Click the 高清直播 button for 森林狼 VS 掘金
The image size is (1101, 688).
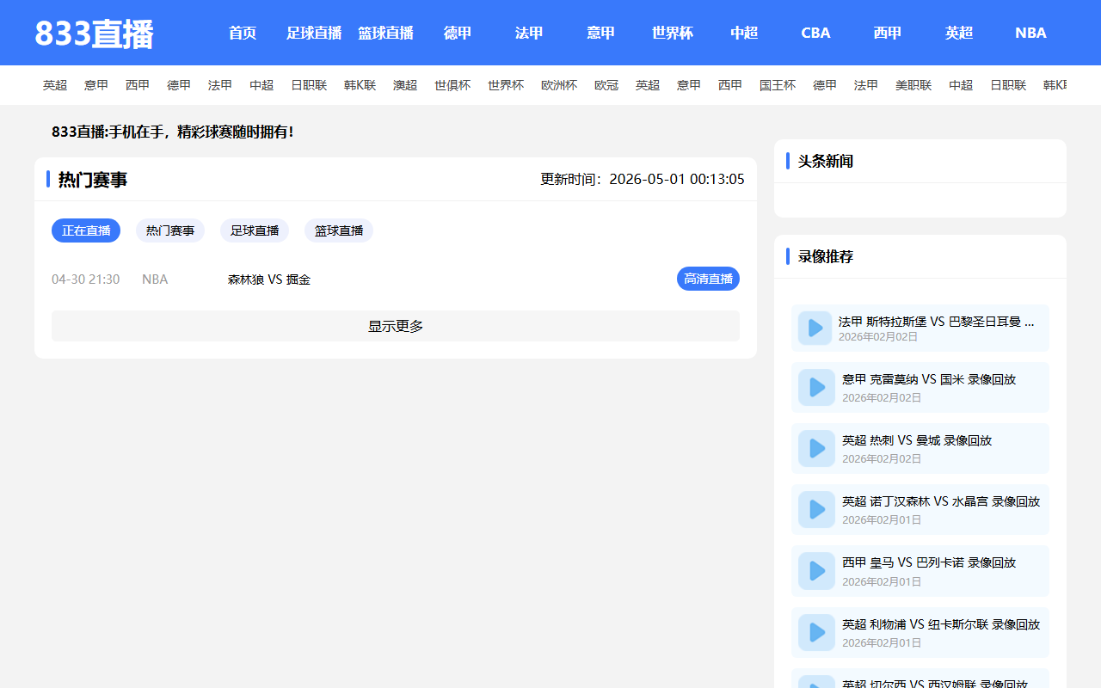[x=708, y=279]
